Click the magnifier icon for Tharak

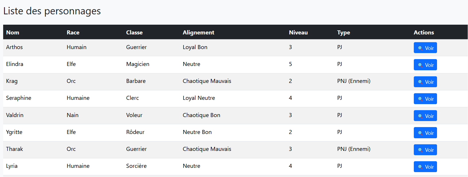pyautogui.click(x=420, y=150)
